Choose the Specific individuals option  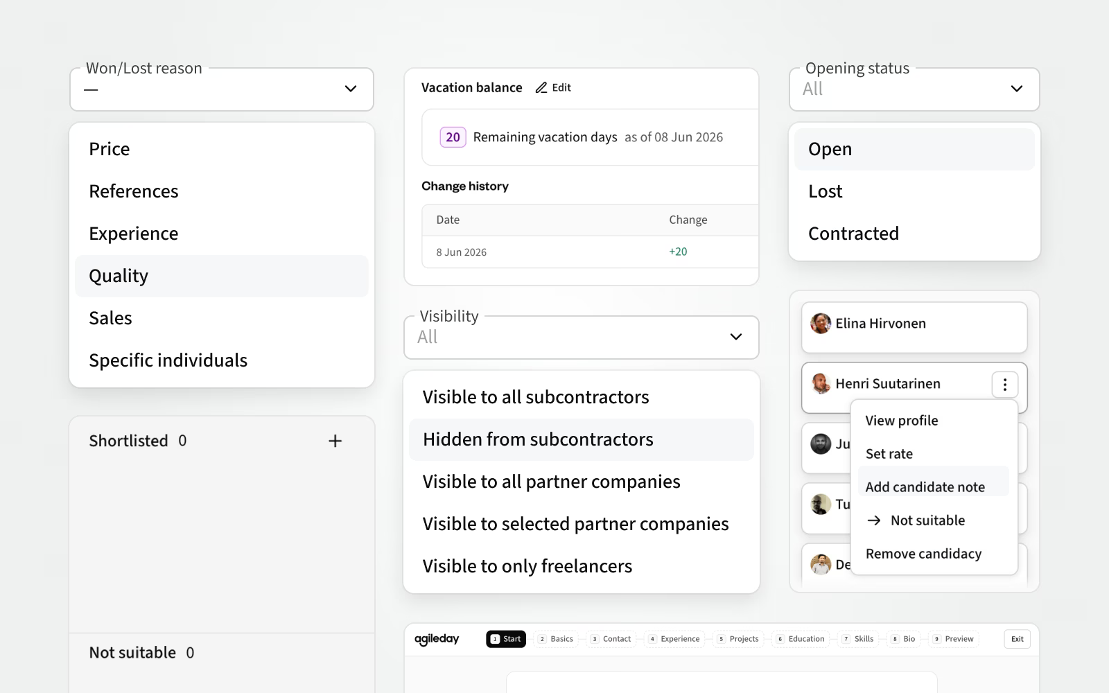tap(222, 360)
